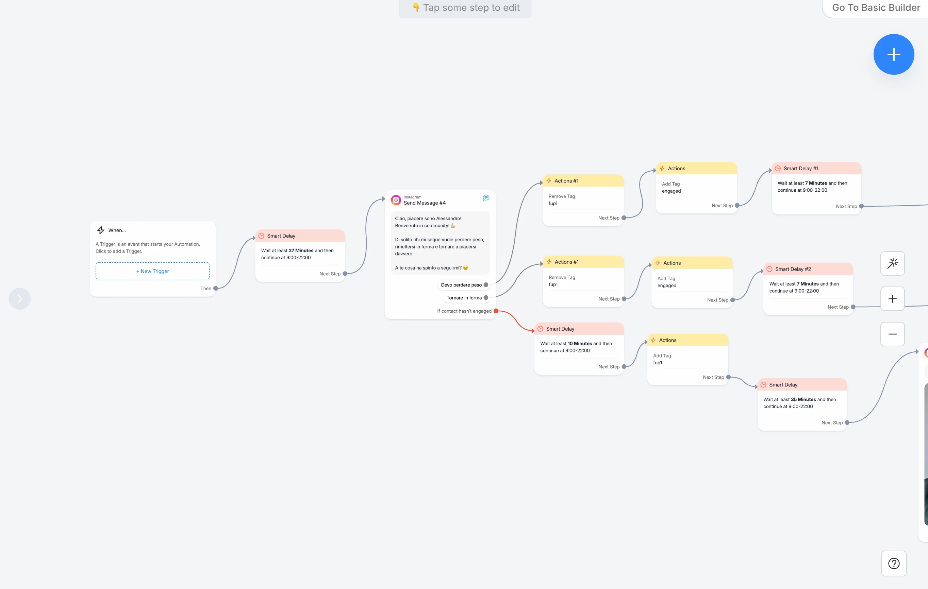This screenshot has width=928, height=589.
Task: Click the red 'If contact hasn't engaged' connector dot
Action: click(x=496, y=311)
